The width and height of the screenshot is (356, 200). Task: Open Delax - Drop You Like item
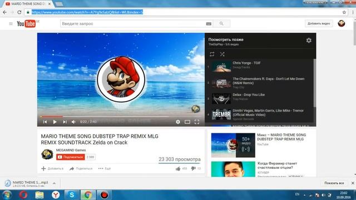259,98
